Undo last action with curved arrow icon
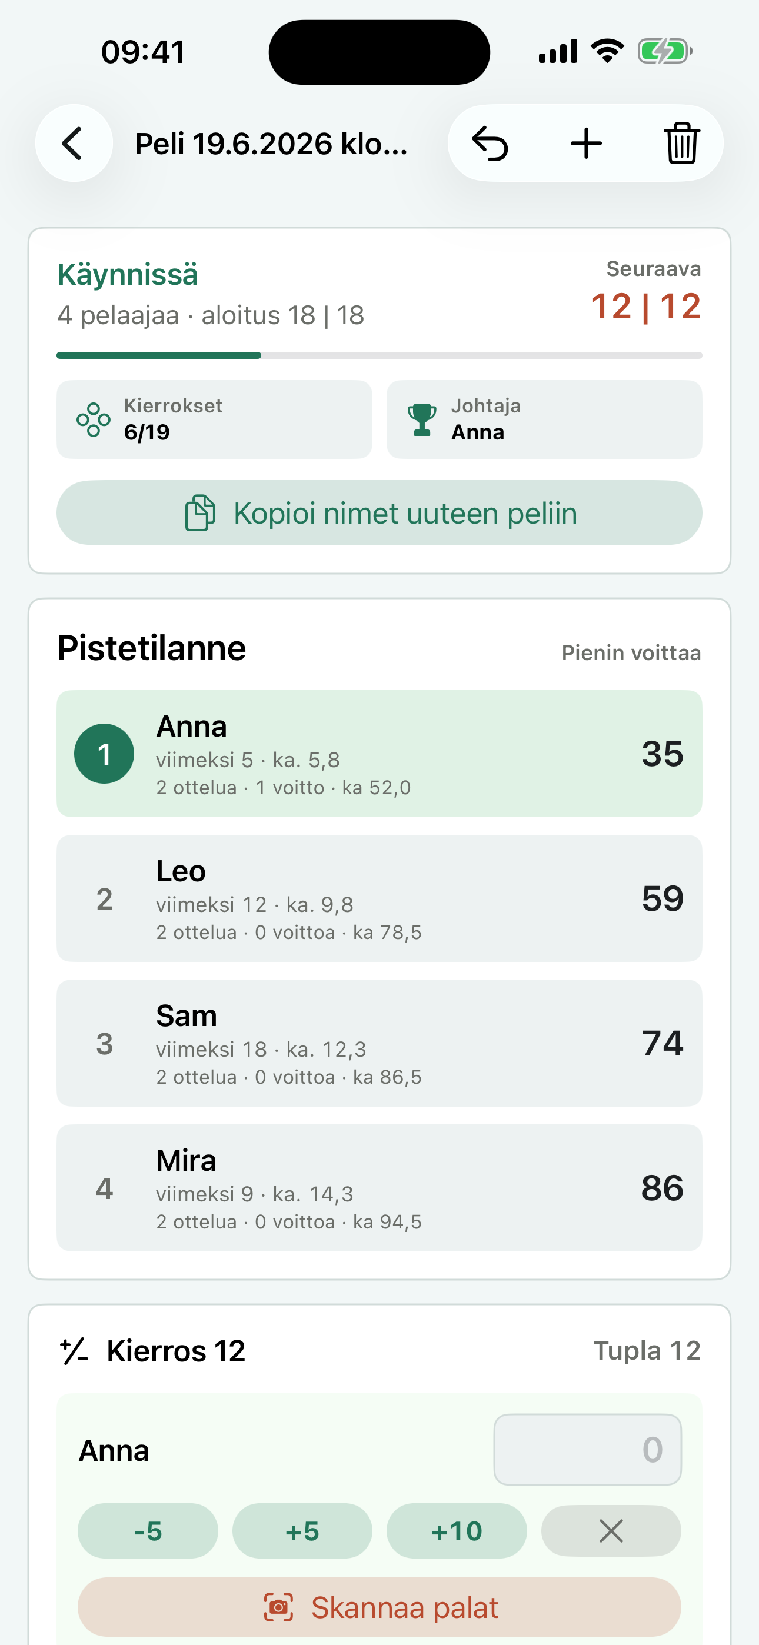 tap(490, 143)
